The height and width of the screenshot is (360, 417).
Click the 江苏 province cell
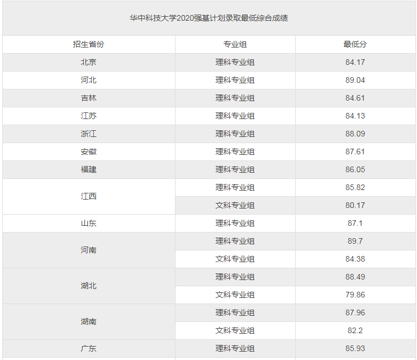pyautogui.click(x=88, y=116)
